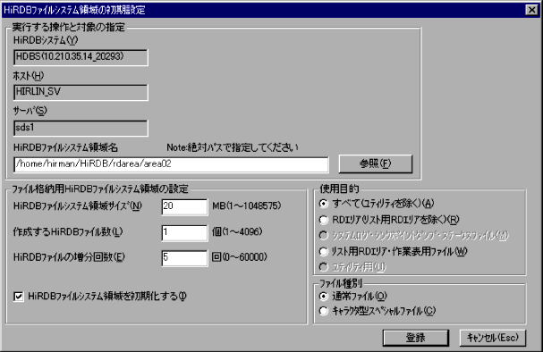
Task: Click the サーバ field showing sds1
Action: pos(81,128)
